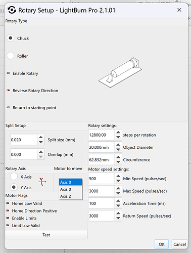This screenshot has width=191, height=253.
Task: Toggle Reverse Rotary Direction switch
Action: tap(8, 91)
